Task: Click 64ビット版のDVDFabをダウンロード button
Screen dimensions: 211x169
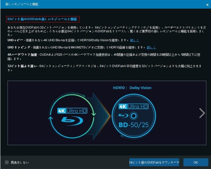Action: click(x=154, y=162)
